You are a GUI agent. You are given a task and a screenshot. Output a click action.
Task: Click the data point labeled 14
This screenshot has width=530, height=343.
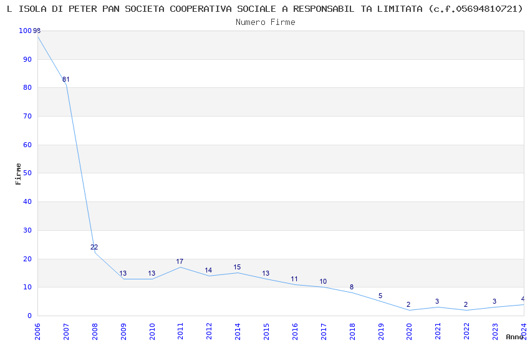coord(208,270)
